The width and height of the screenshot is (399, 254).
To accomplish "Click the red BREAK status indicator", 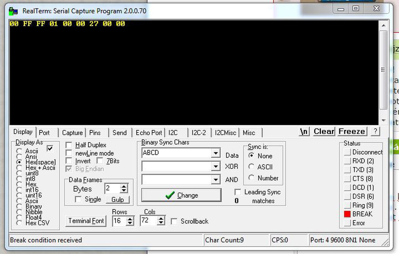I will click(347, 214).
